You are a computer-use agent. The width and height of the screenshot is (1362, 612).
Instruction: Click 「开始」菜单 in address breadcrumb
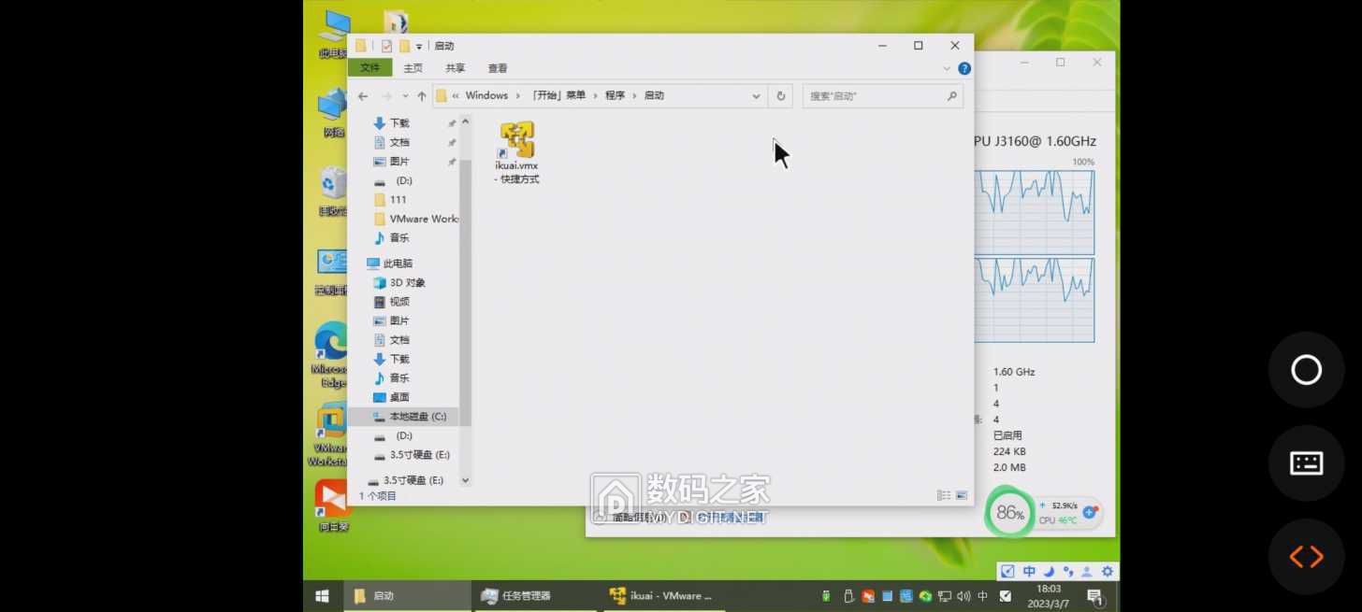click(x=558, y=95)
